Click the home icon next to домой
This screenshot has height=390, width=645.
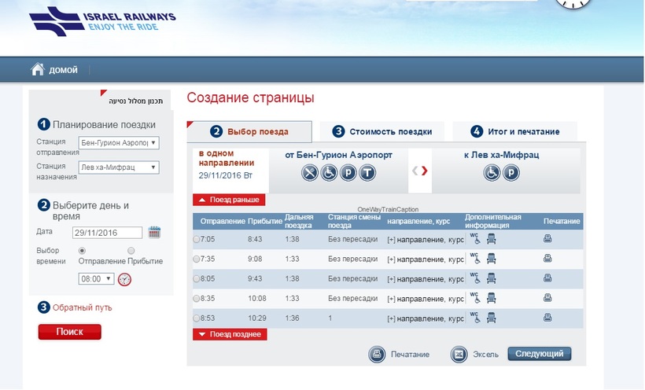click(37, 69)
